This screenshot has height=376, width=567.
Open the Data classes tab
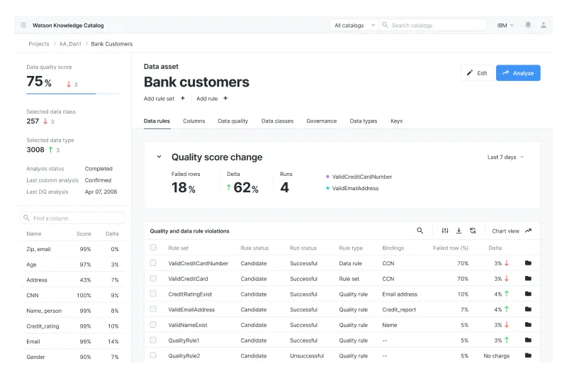click(x=277, y=121)
